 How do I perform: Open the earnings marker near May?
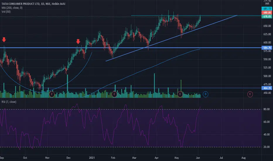pyautogui.click(x=180, y=94)
